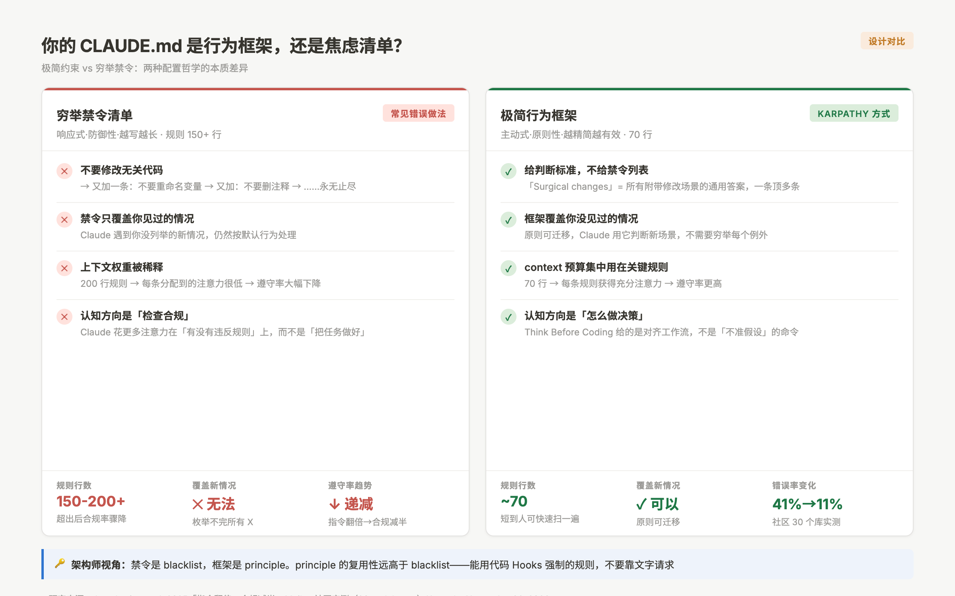Click the text 主动式·原则性·越精简越有效 · 70 行

pyautogui.click(x=577, y=134)
